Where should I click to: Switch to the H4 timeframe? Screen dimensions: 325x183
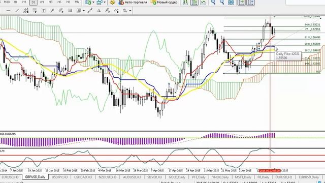tap(24, 2)
